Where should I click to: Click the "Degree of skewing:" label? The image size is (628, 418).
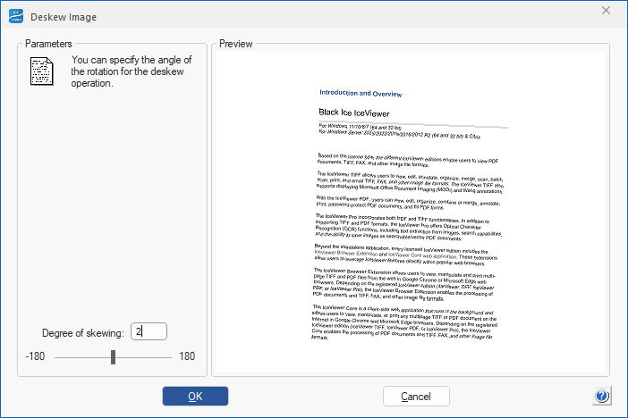click(83, 333)
